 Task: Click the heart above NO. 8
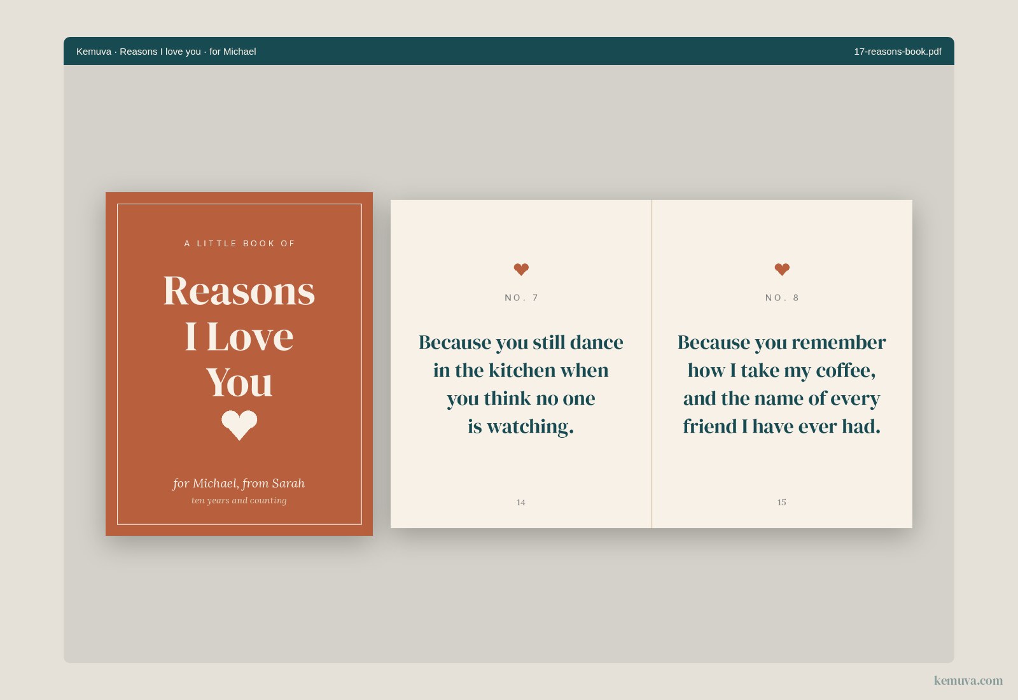tap(782, 269)
